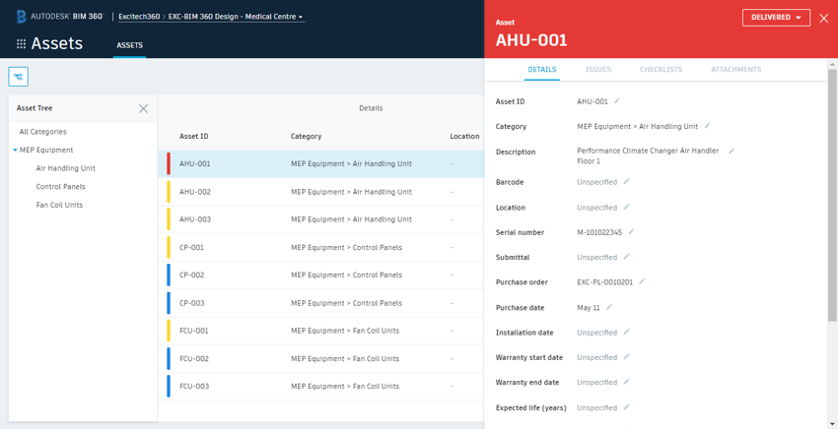Click the asset tree toggle icon button
Viewport: 838px width, 429px height.
click(x=19, y=77)
